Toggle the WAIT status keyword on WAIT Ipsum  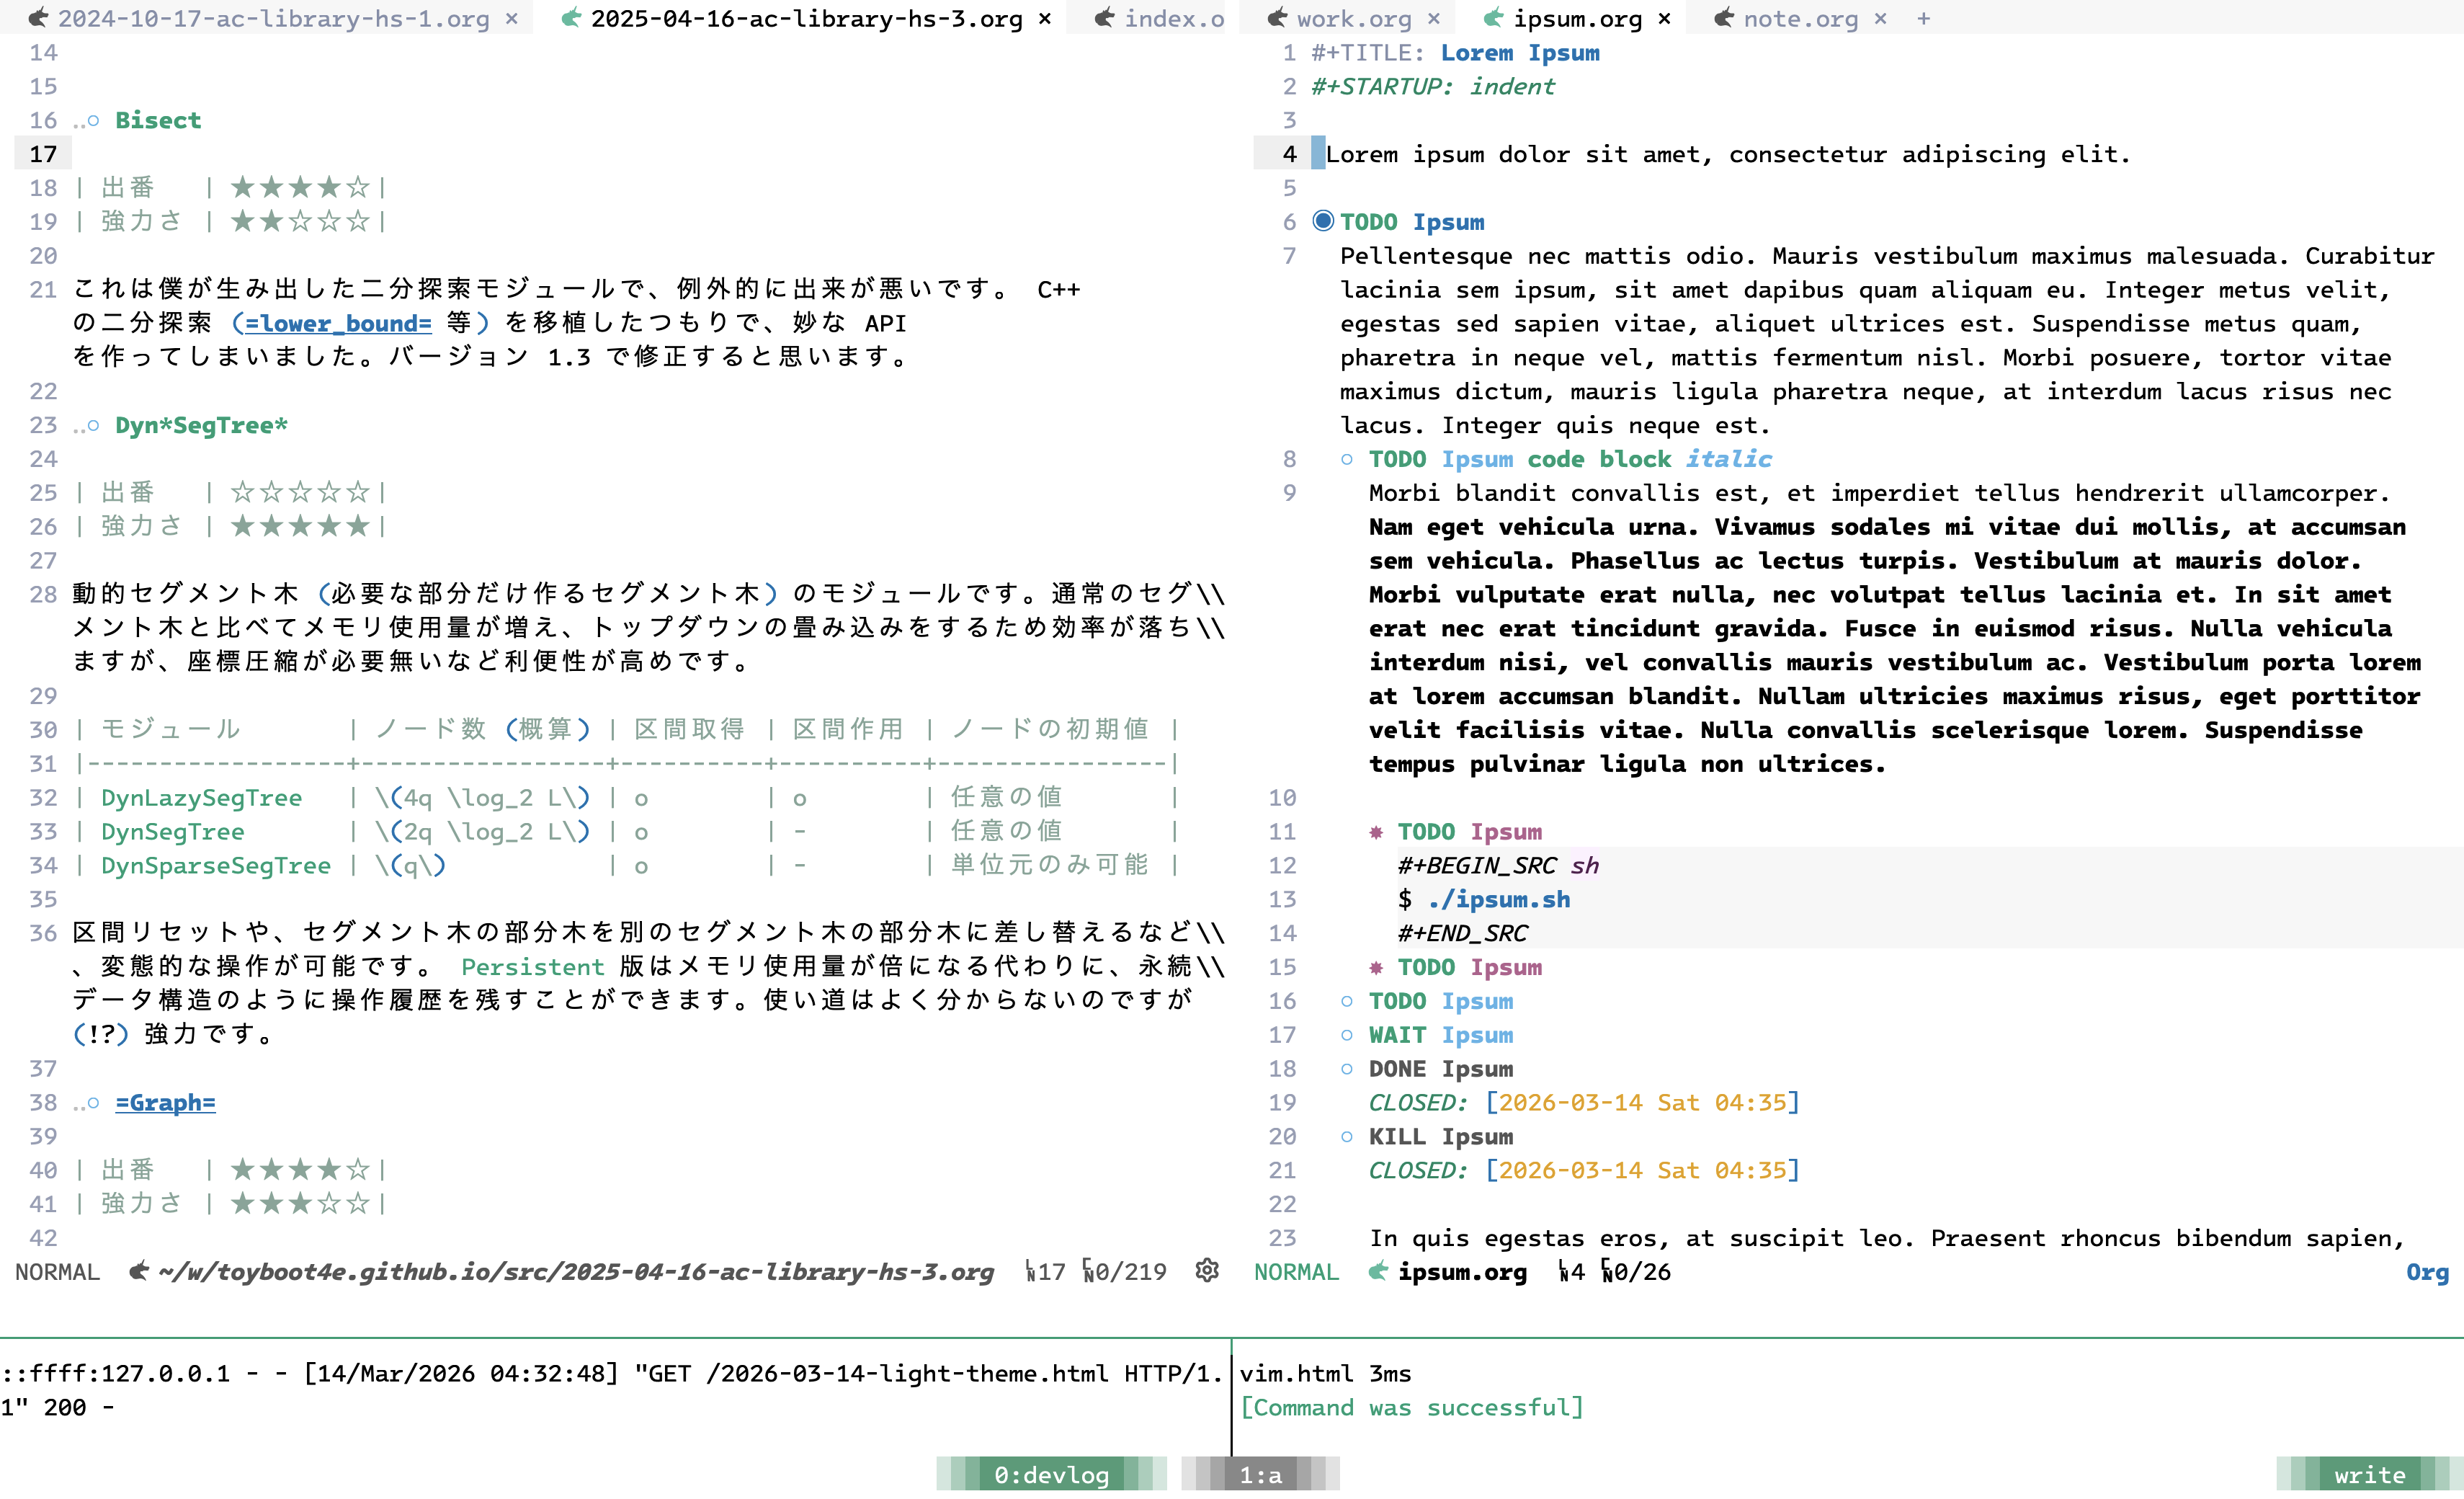(x=1396, y=1035)
